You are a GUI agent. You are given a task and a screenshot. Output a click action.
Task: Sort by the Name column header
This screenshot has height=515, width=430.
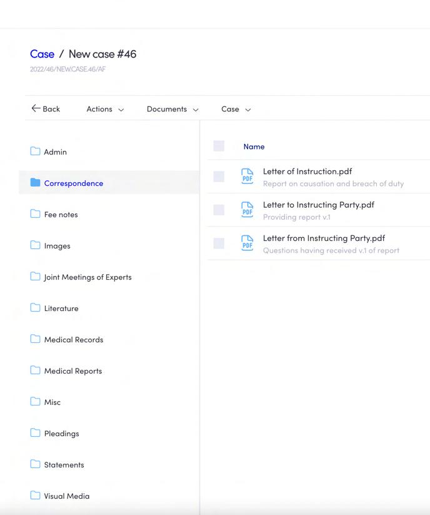(254, 146)
